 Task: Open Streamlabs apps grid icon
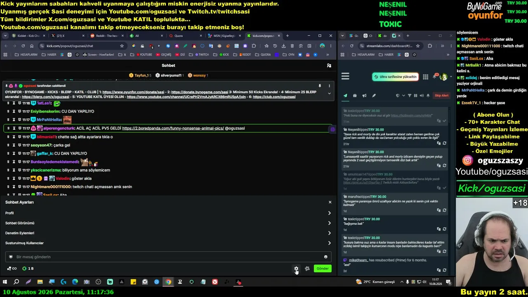425,77
